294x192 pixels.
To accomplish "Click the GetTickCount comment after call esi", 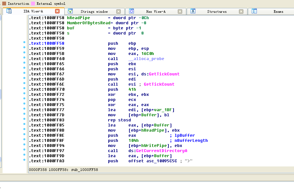I will 159,84.
